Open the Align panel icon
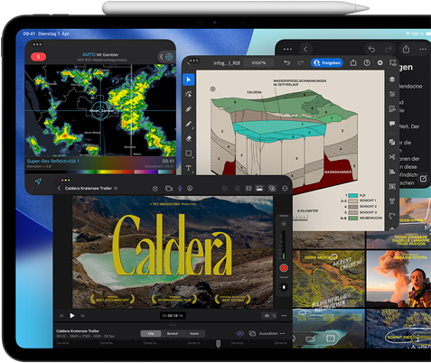 [392, 172]
